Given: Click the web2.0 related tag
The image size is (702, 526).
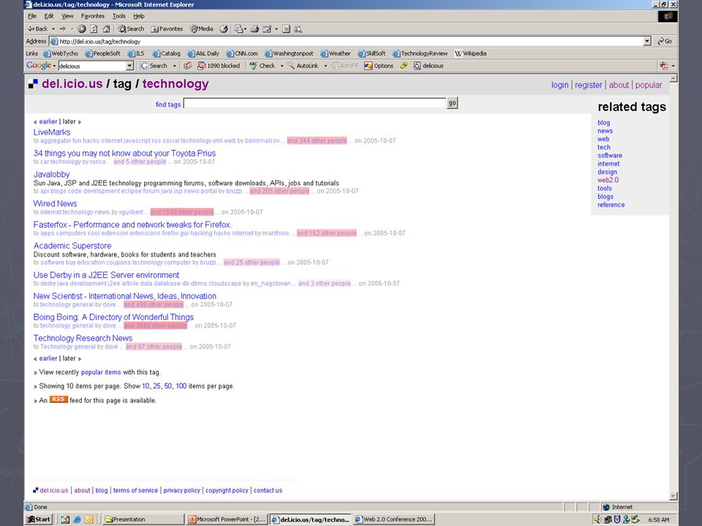Looking at the screenshot, I should tap(608, 180).
